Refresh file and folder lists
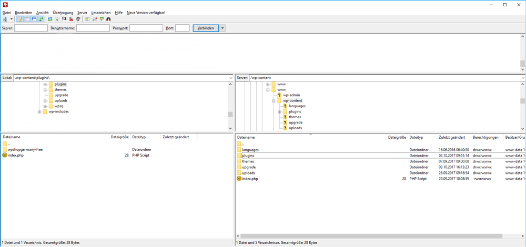The width and height of the screenshot is (526, 247). tap(50, 19)
